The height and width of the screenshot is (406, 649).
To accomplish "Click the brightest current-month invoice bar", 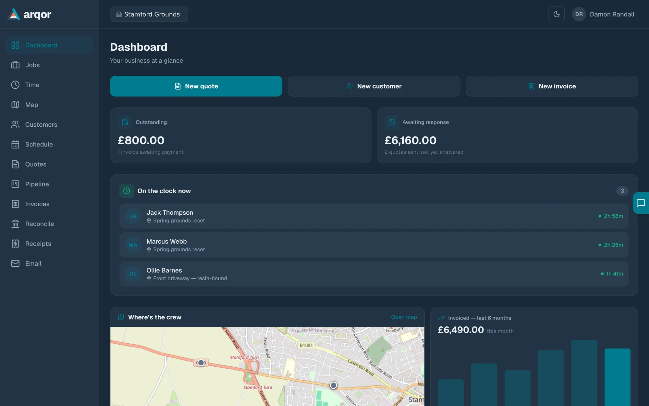I will click(618, 377).
